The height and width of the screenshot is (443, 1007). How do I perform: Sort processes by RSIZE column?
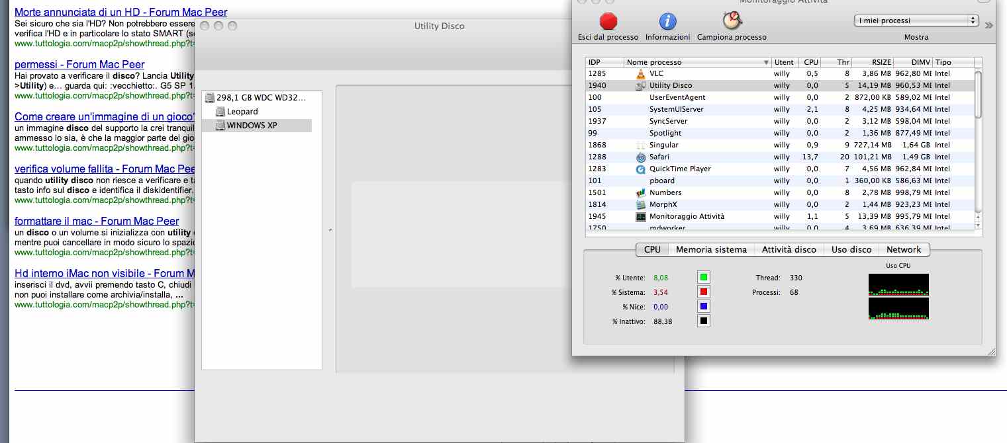click(x=873, y=62)
